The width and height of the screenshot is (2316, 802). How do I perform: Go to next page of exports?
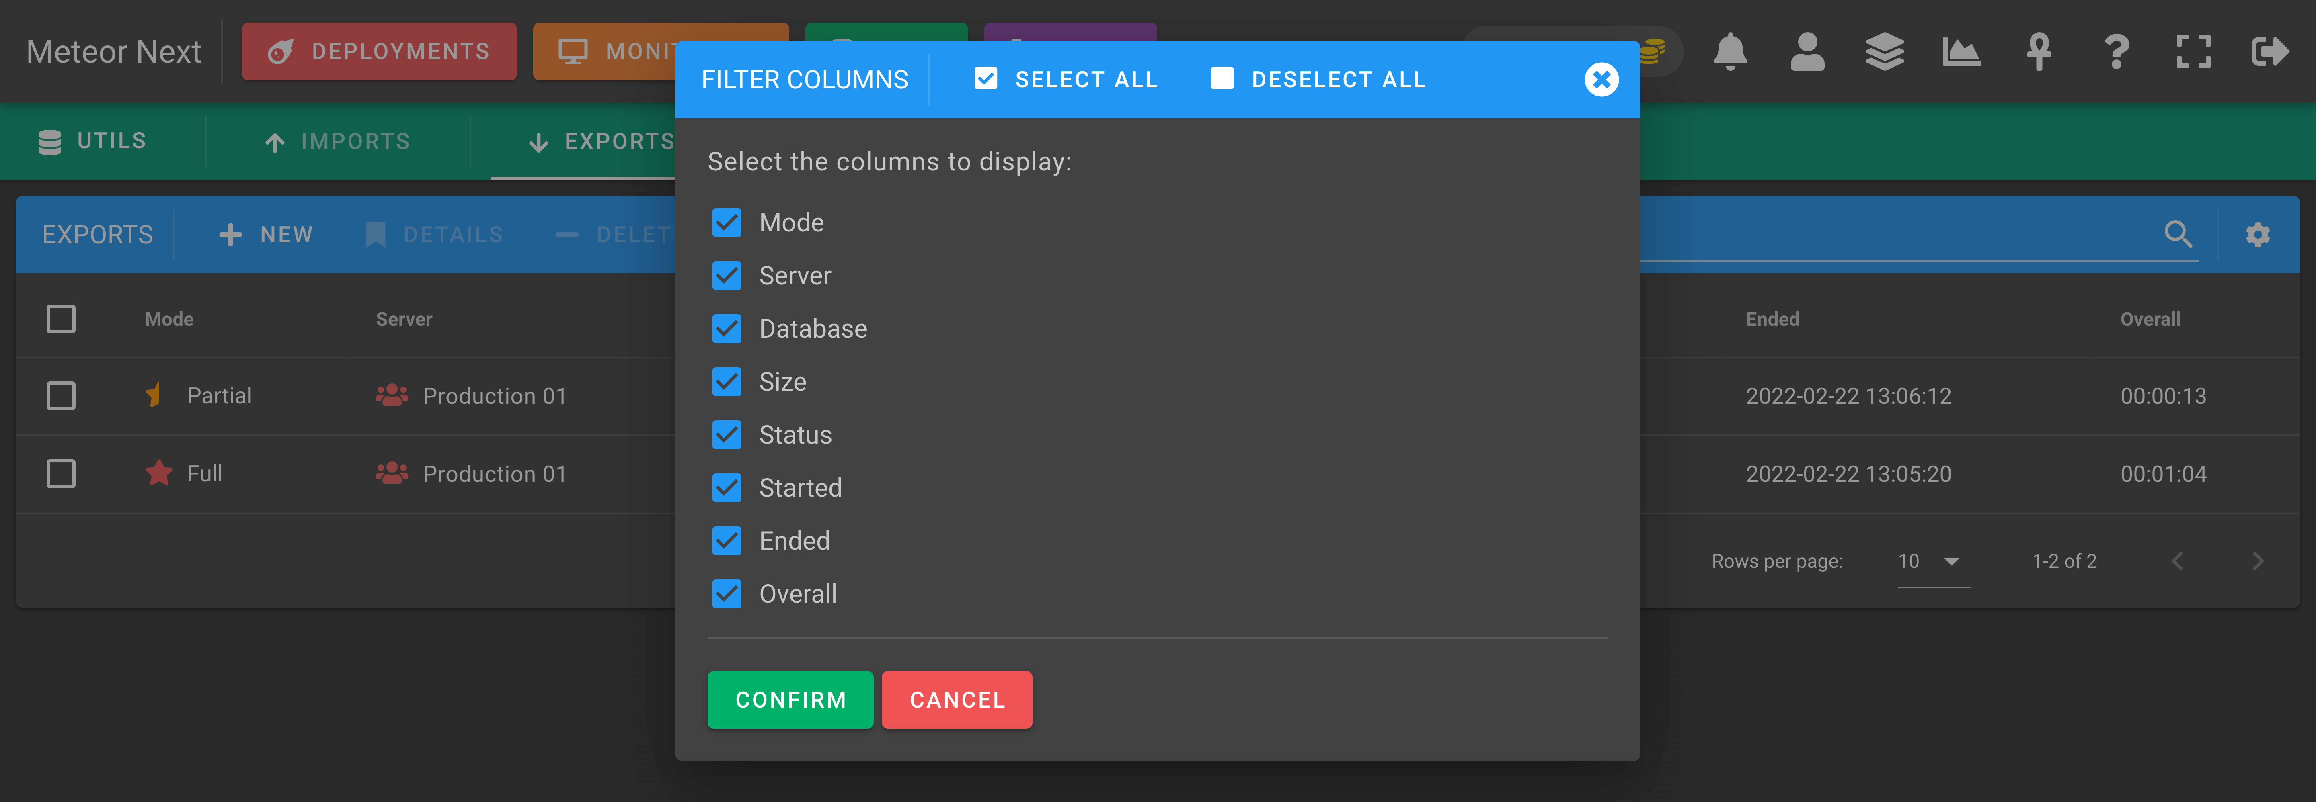tap(2258, 561)
